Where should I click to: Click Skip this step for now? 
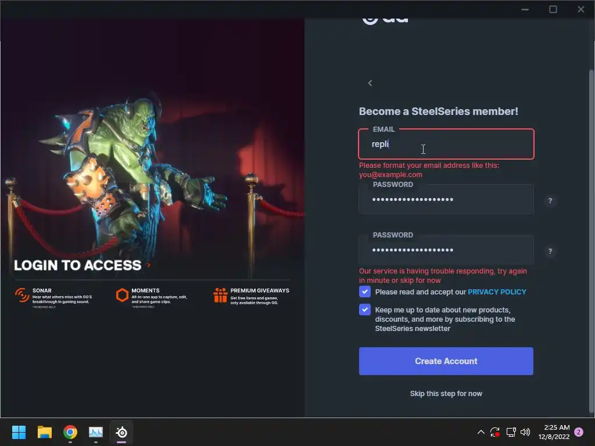[x=446, y=394]
